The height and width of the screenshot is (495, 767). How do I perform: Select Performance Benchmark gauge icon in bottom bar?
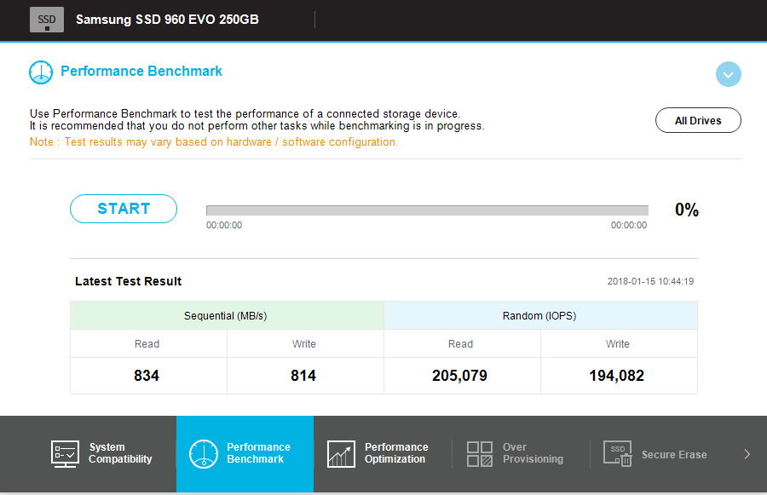pos(204,454)
